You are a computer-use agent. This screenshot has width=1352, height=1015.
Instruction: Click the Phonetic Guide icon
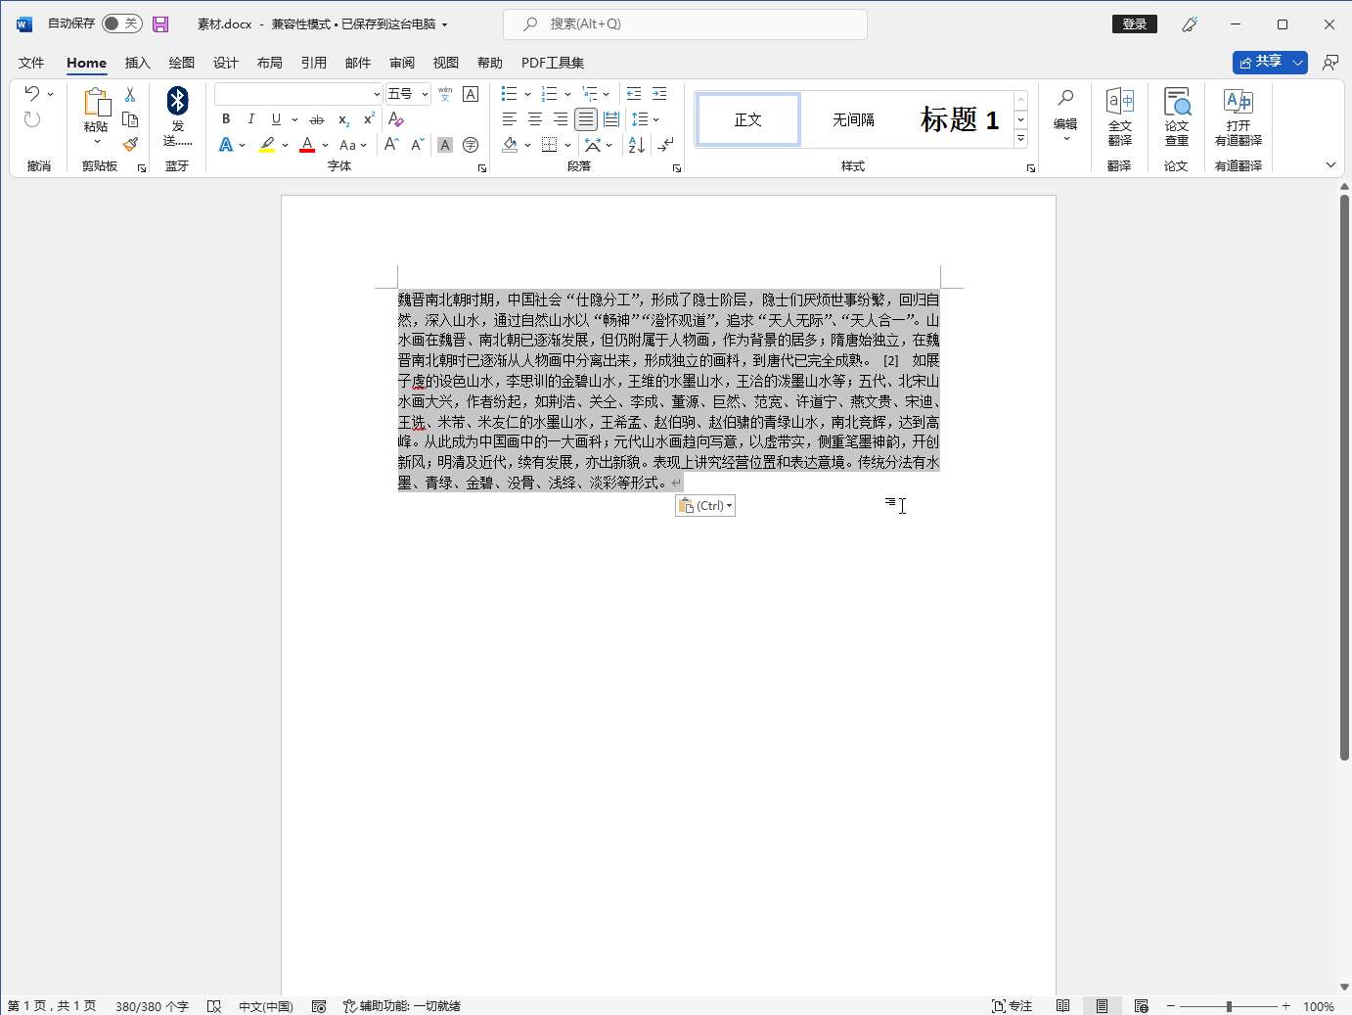(445, 94)
